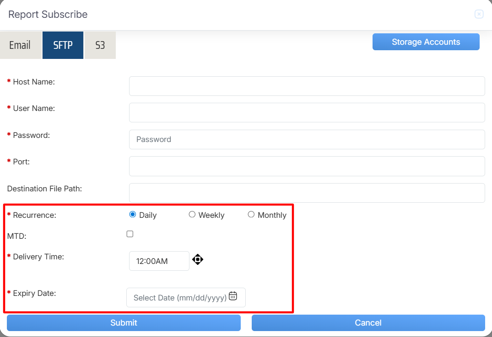The width and height of the screenshot is (492, 337).
Task: Click the crosshair icon beside Delivery Time
Action: click(x=198, y=260)
